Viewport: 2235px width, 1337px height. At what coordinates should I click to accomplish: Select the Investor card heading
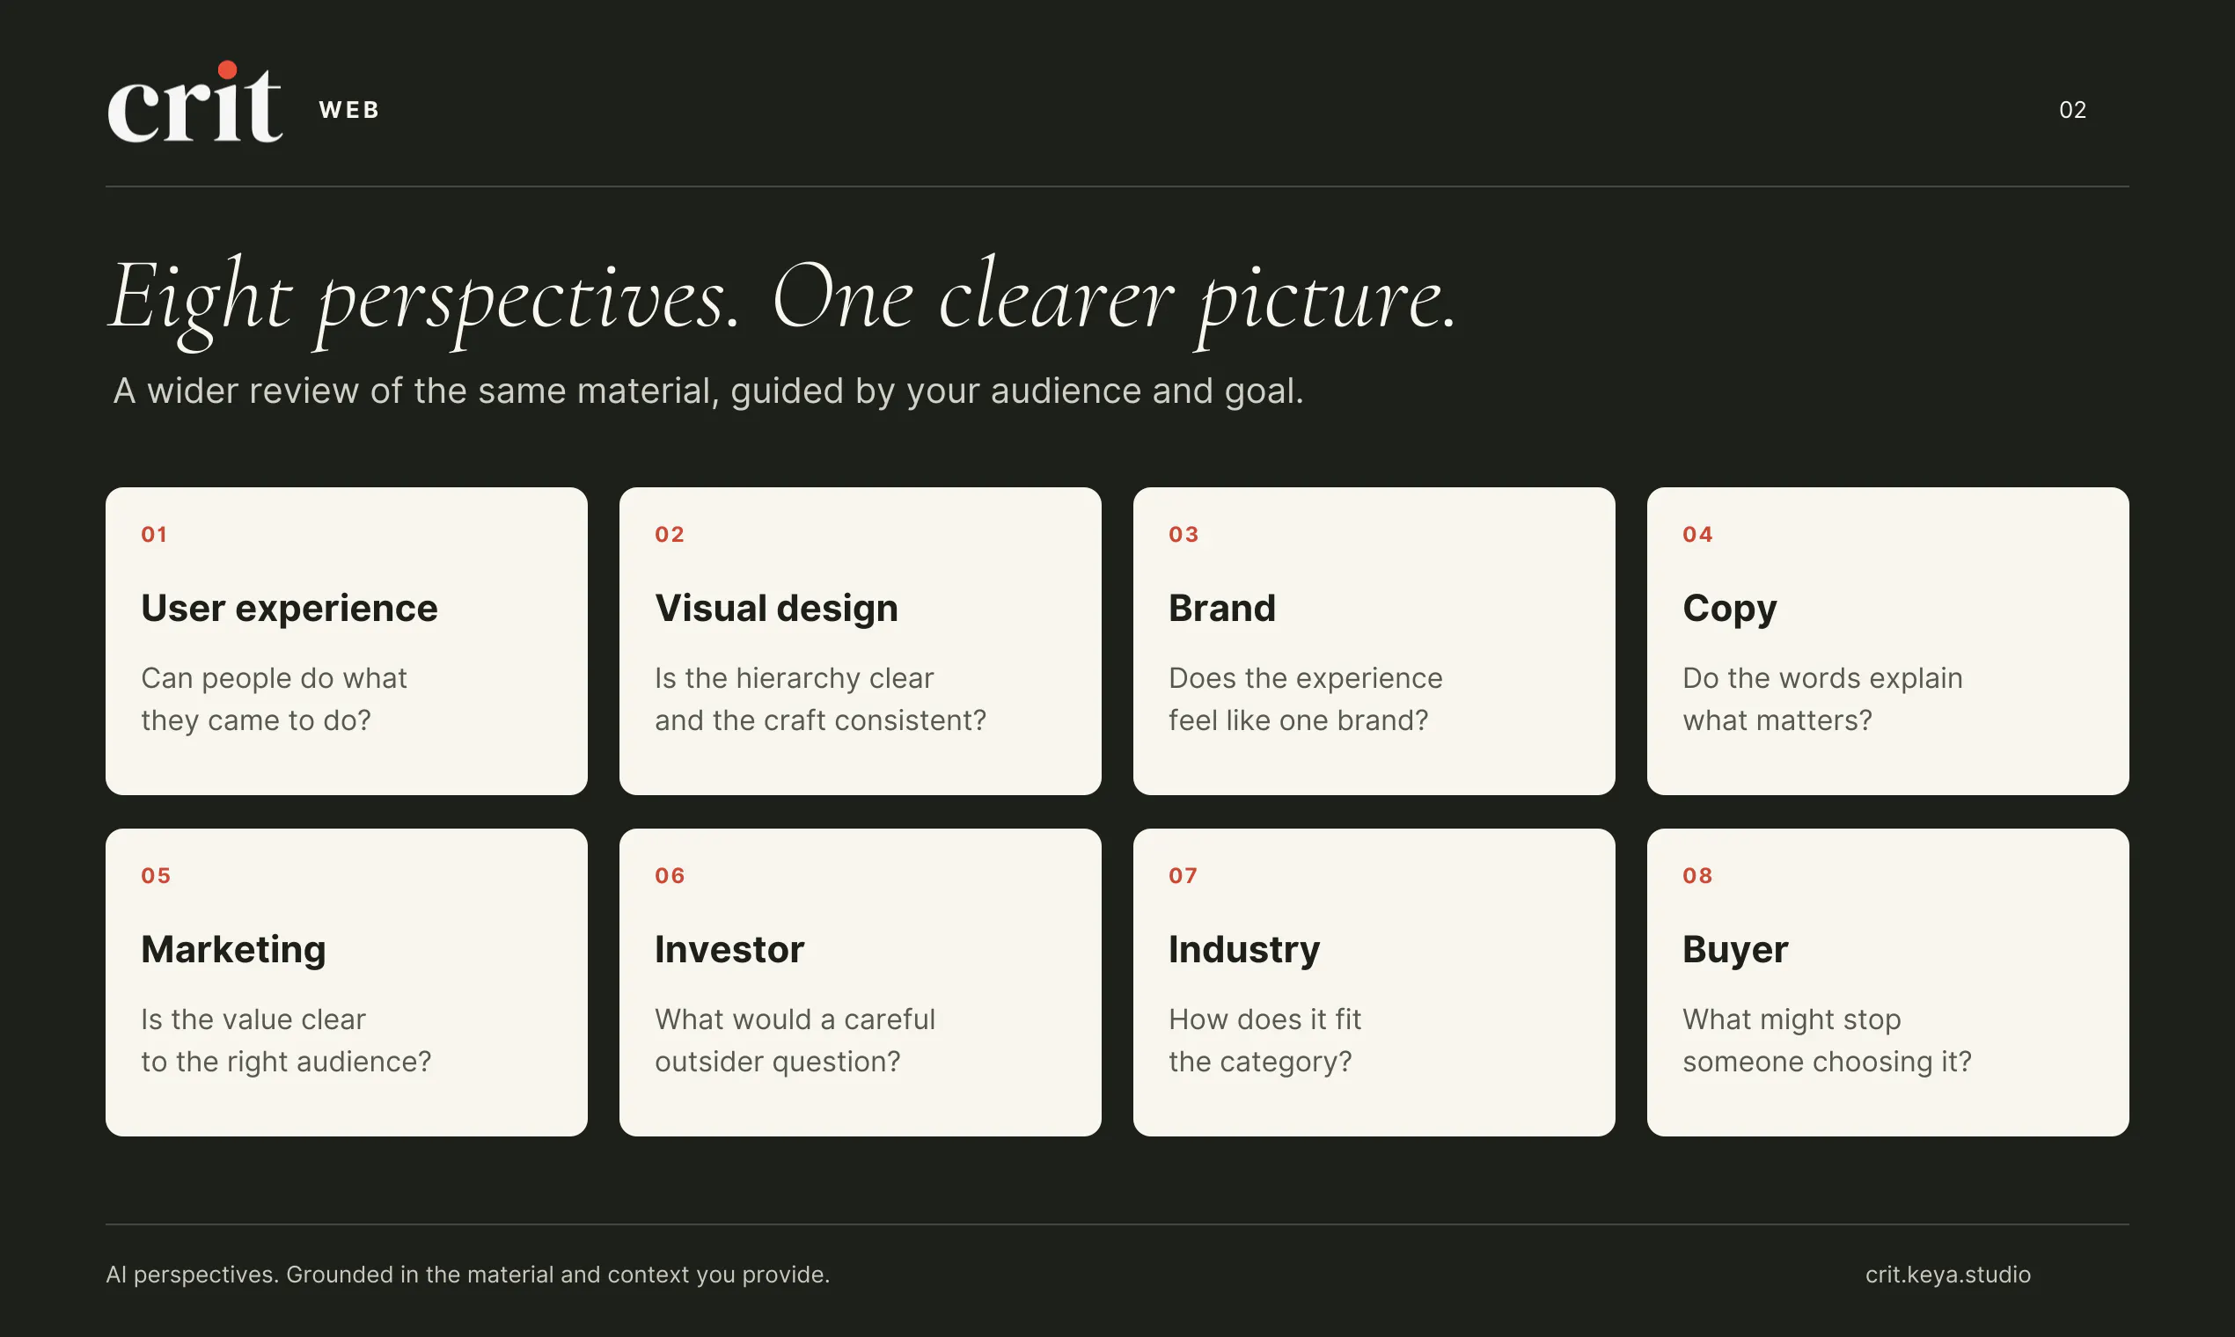tap(729, 950)
